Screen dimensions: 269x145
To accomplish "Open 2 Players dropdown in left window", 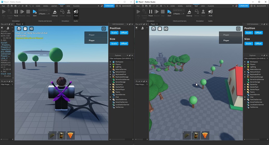I will [44, 14].
